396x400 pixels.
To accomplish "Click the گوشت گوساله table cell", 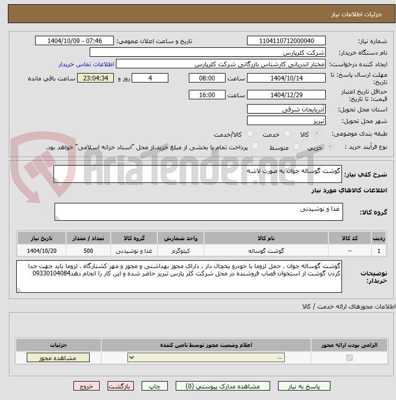I will [x=266, y=251].
